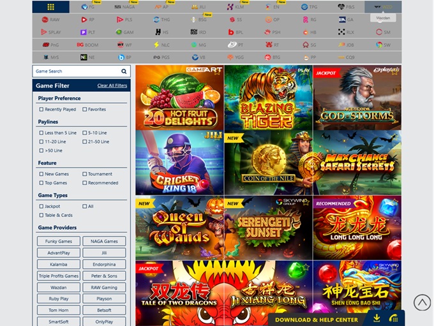This screenshot has width=434, height=326.
Task: Tick the Jackpot game type checkbox
Action: [41, 207]
